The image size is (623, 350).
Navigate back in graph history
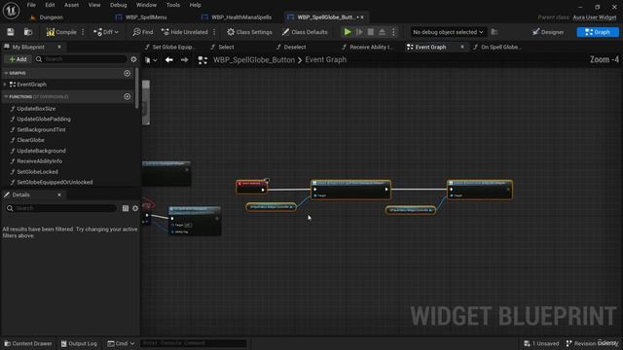168,60
